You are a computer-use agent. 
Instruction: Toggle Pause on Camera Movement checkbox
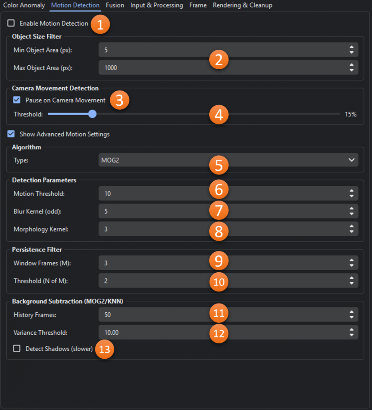click(x=17, y=100)
